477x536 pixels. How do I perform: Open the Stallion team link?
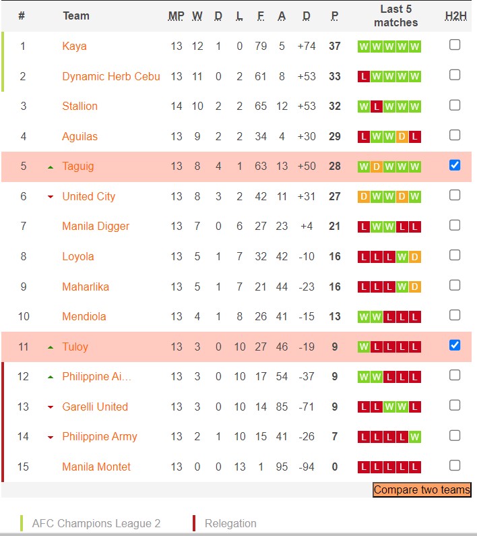pyautogui.click(x=79, y=107)
